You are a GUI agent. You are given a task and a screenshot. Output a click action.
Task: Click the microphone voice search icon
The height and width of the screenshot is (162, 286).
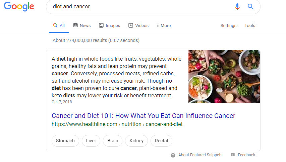237,7
